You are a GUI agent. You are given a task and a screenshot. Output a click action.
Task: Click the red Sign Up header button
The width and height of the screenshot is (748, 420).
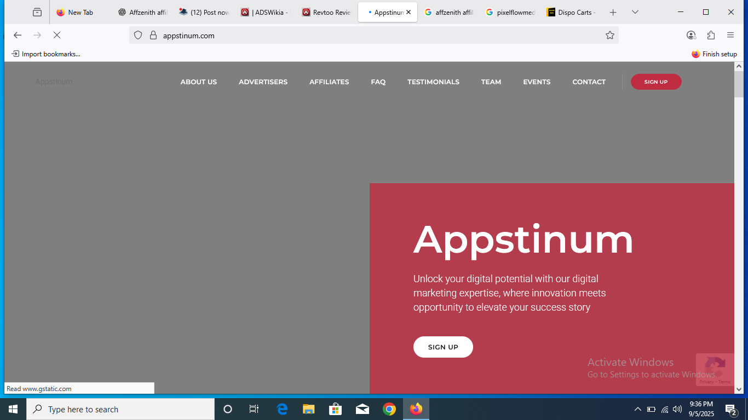coord(656,82)
